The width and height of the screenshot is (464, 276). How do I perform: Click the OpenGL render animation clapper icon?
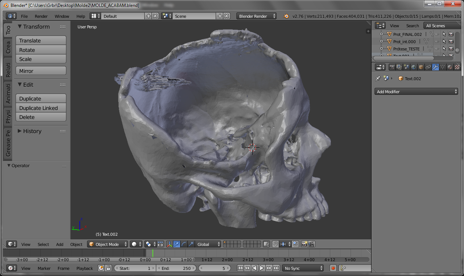[311, 244]
